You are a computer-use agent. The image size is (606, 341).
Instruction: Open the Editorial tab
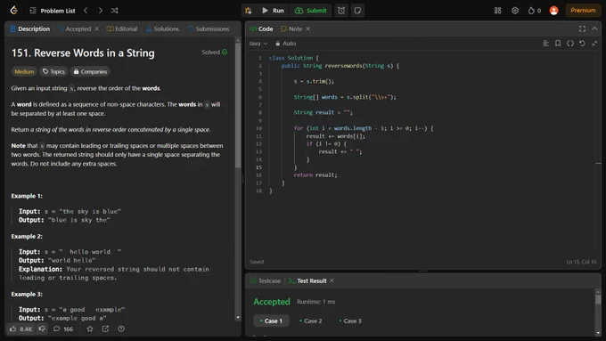[x=122, y=29]
